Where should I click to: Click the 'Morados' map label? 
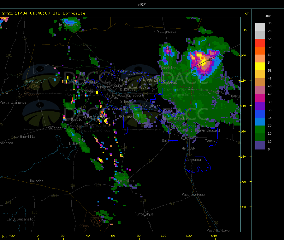click(x=37, y=181)
